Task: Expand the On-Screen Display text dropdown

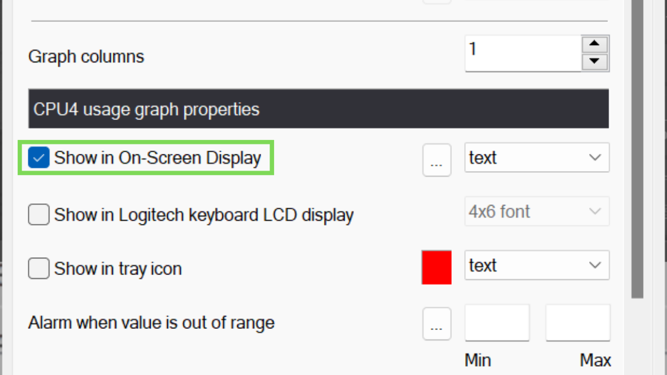Action: tap(536, 158)
